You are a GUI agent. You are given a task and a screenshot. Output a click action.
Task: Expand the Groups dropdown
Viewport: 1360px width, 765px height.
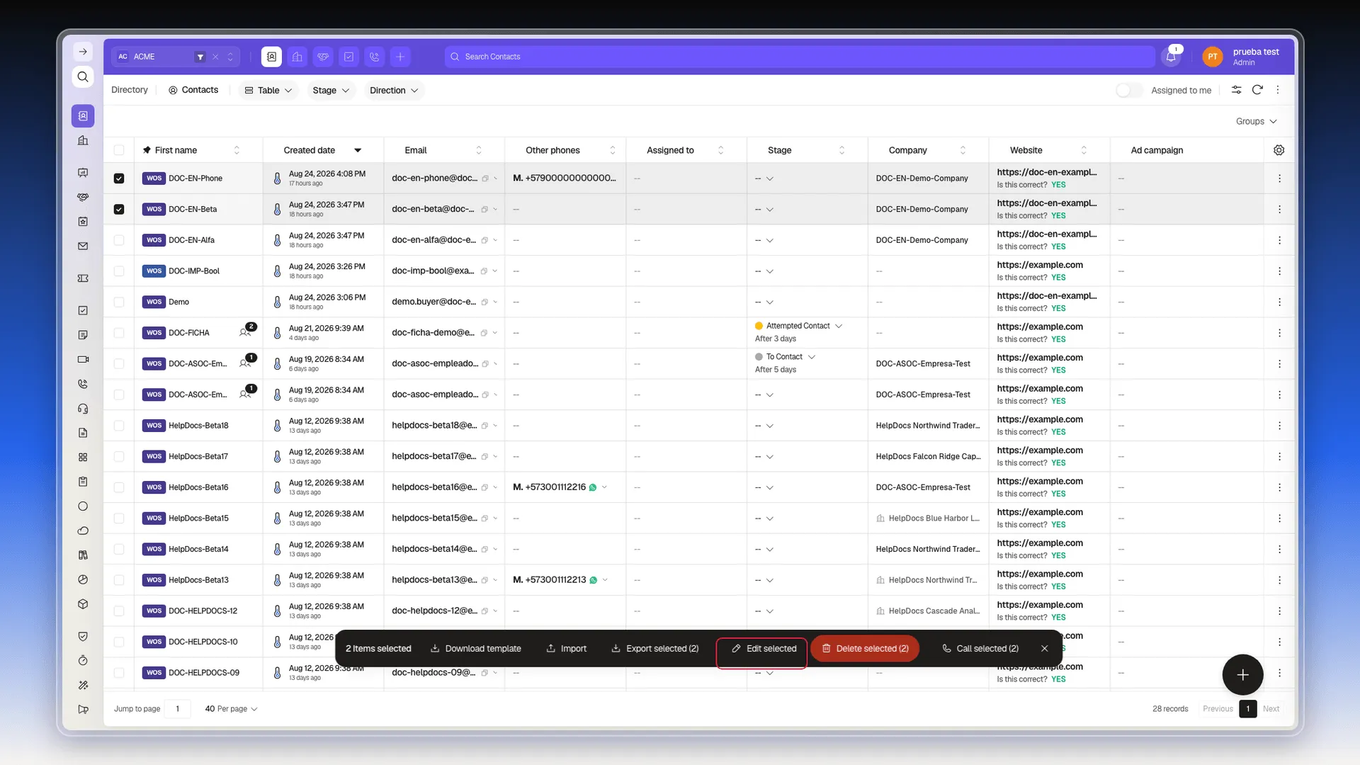click(x=1256, y=121)
